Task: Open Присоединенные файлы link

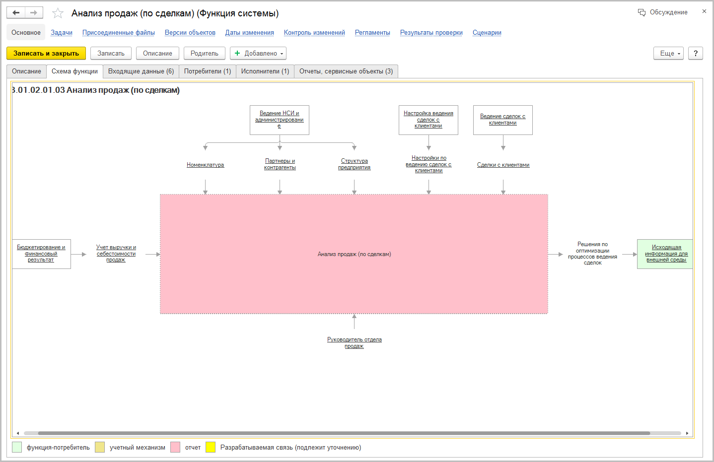Action: [x=119, y=33]
